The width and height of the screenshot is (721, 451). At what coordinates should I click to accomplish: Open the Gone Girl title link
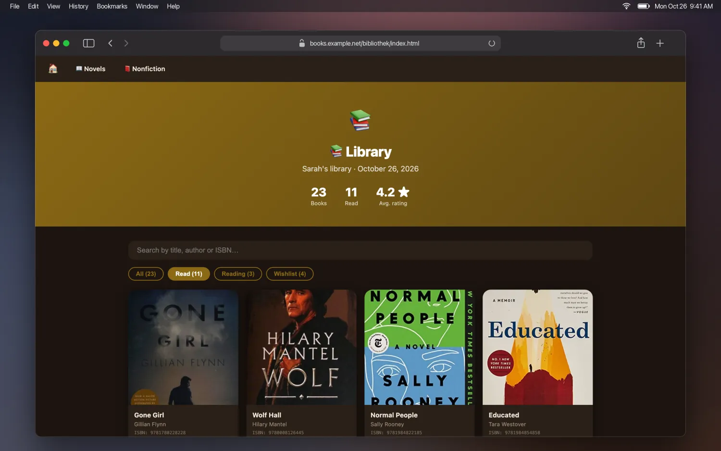(x=149, y=415)
